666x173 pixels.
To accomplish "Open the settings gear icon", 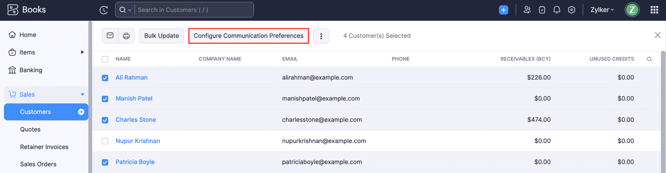I will 572,10.
